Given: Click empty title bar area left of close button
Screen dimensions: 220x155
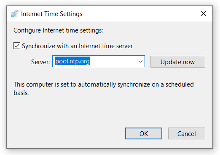Looking at the screenshot, I should coord(140,14).
